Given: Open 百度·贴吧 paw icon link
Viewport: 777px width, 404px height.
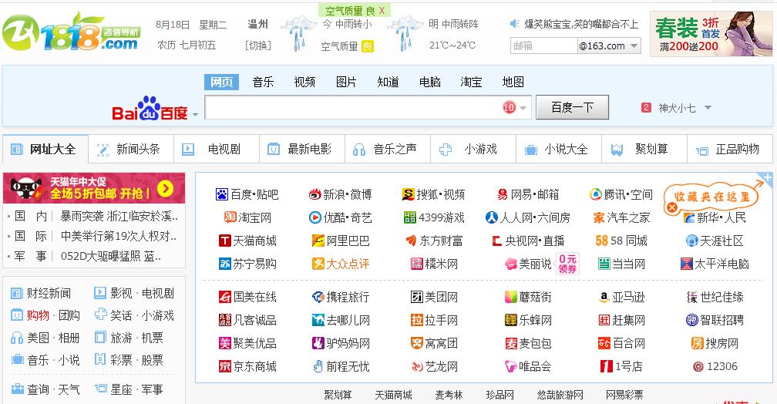Looking at the screenshot, I should click(221, 194).
